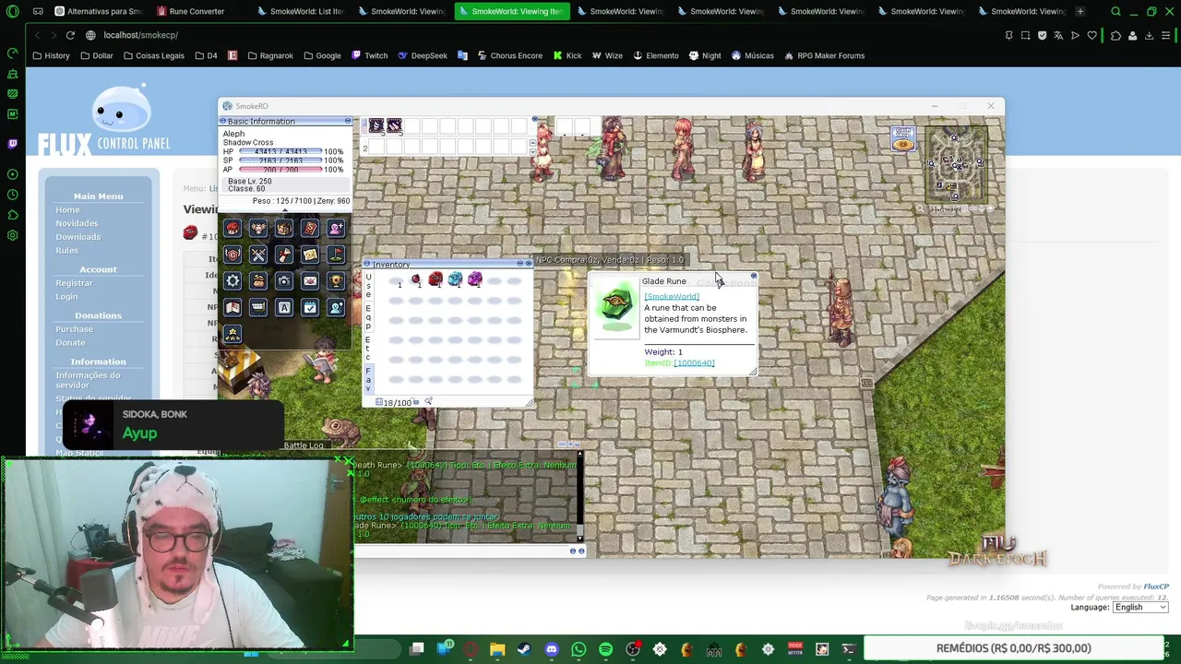Open Purchase donations link
The width and height of the screenshot is (1181, 664).
(74, 329)
